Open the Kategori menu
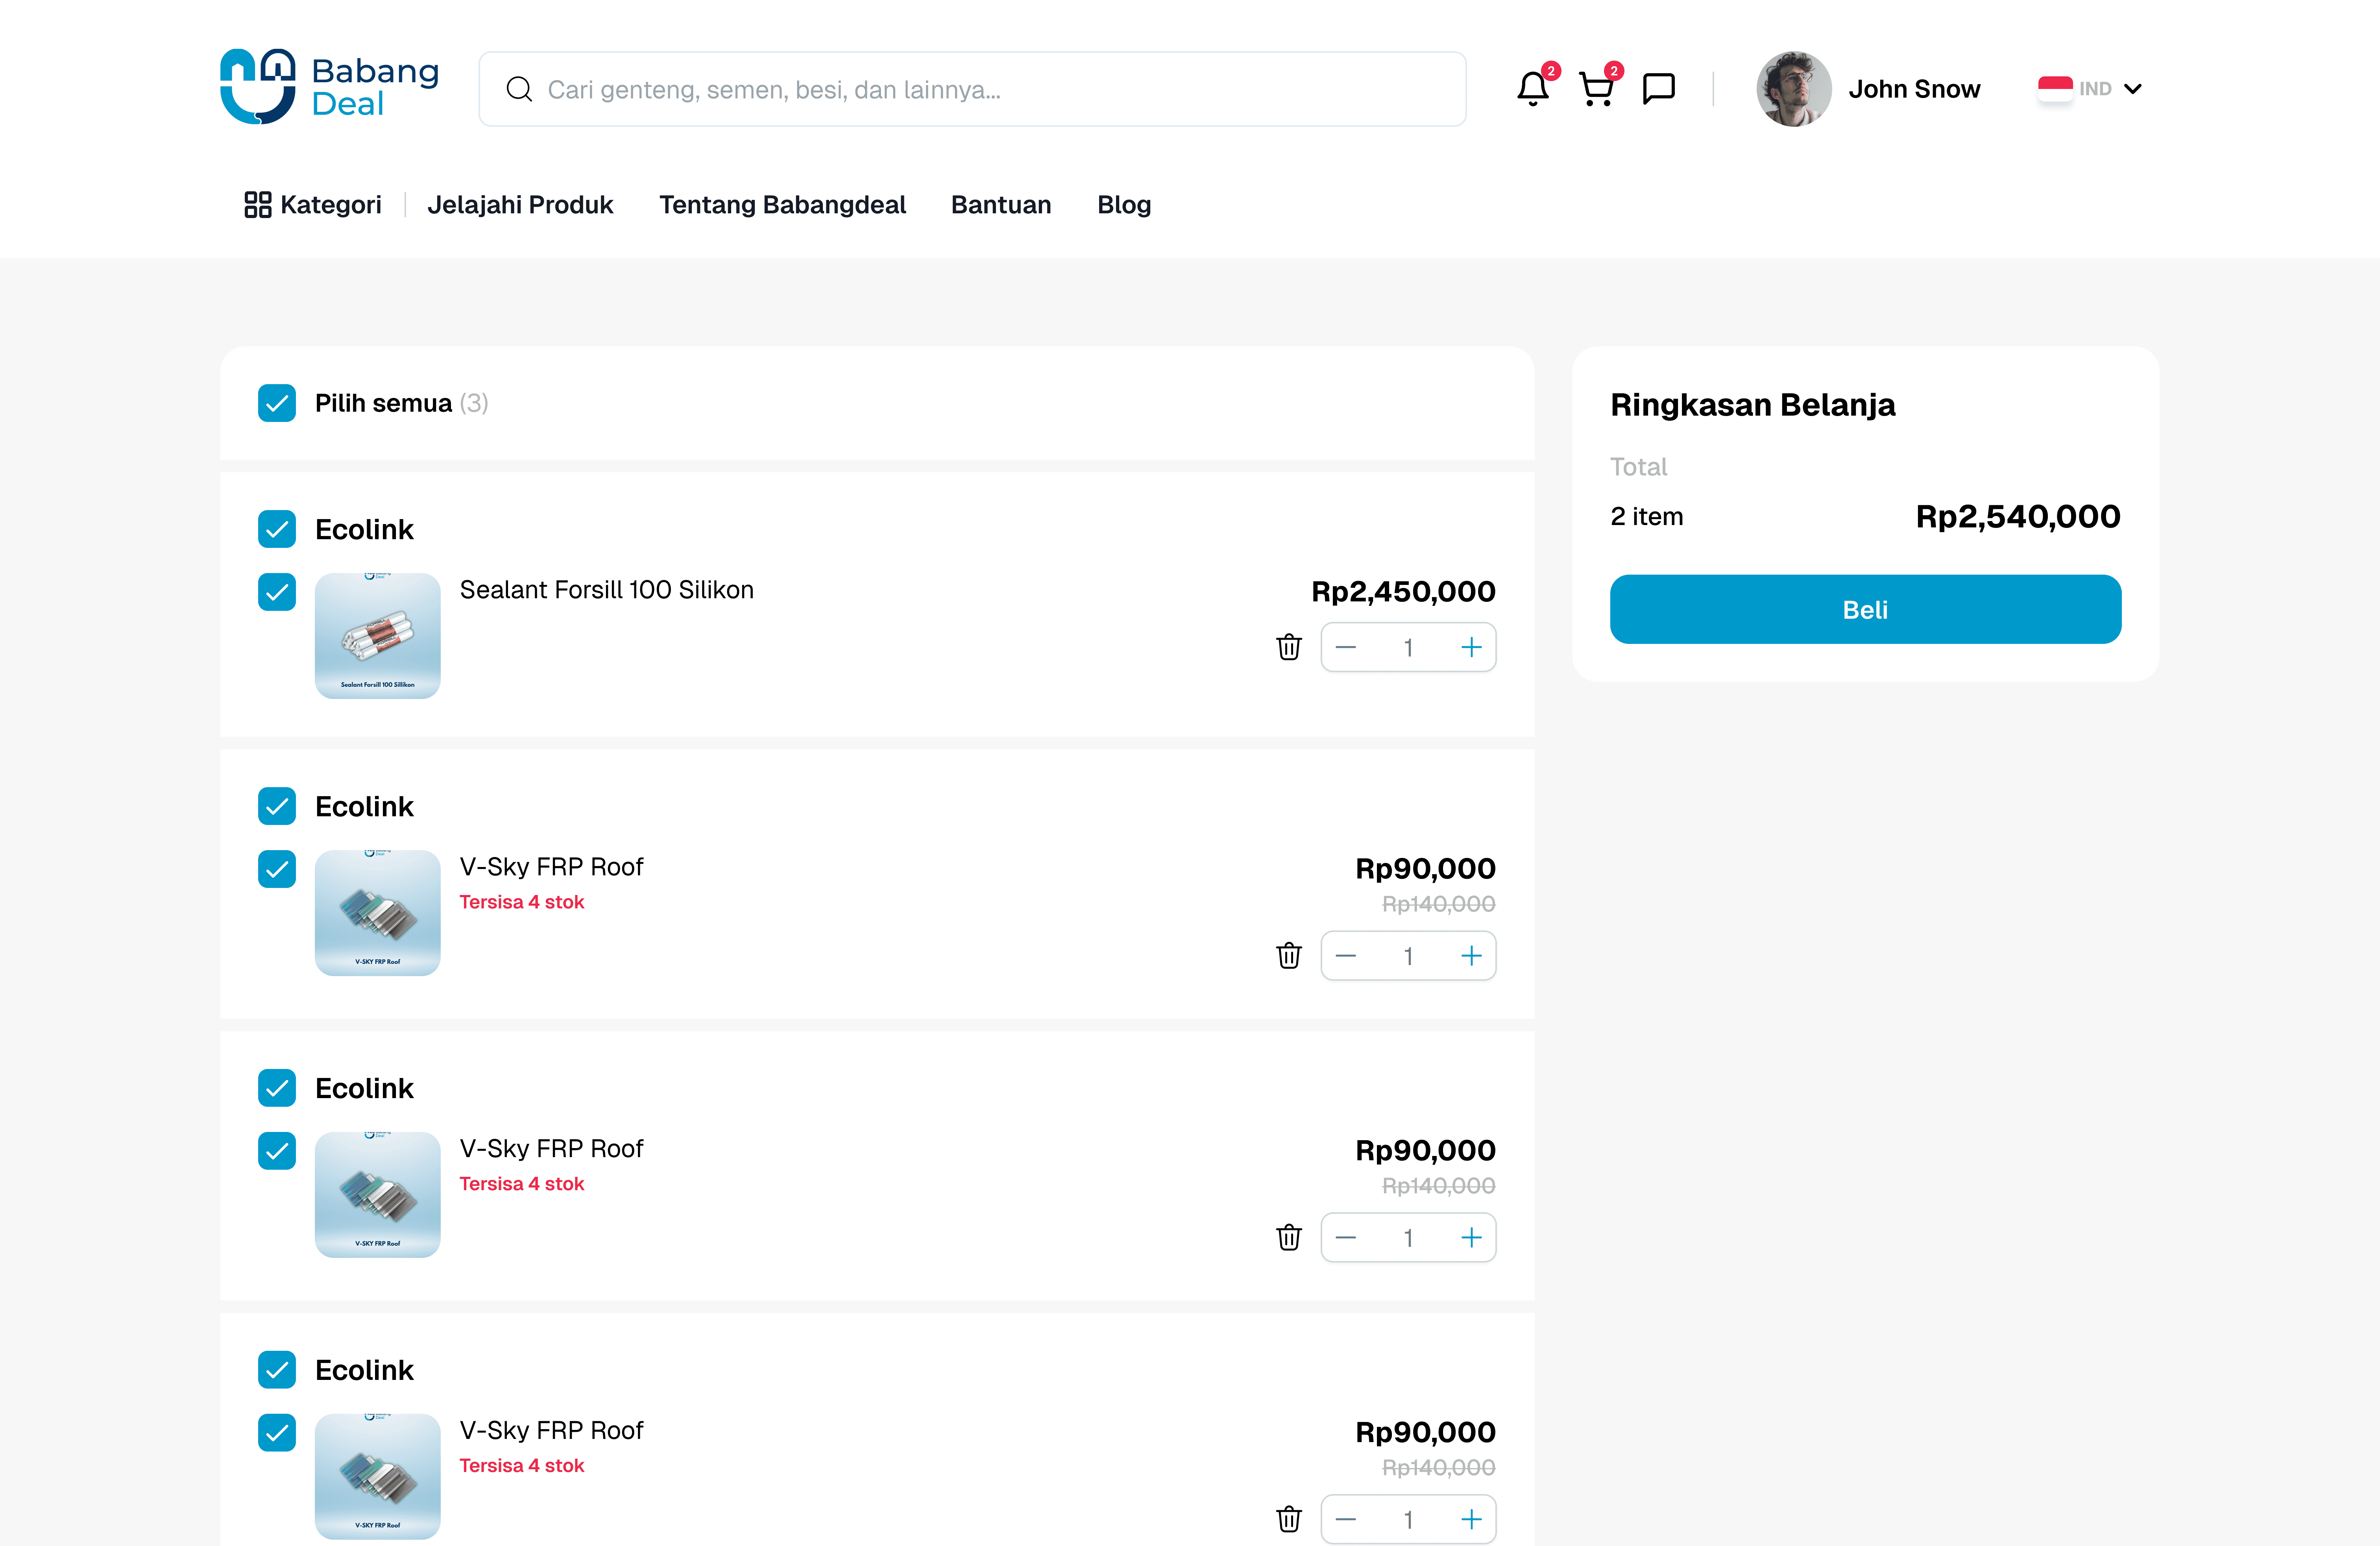This screenshot has height=1546, width=2380. [x=313, y=205]
